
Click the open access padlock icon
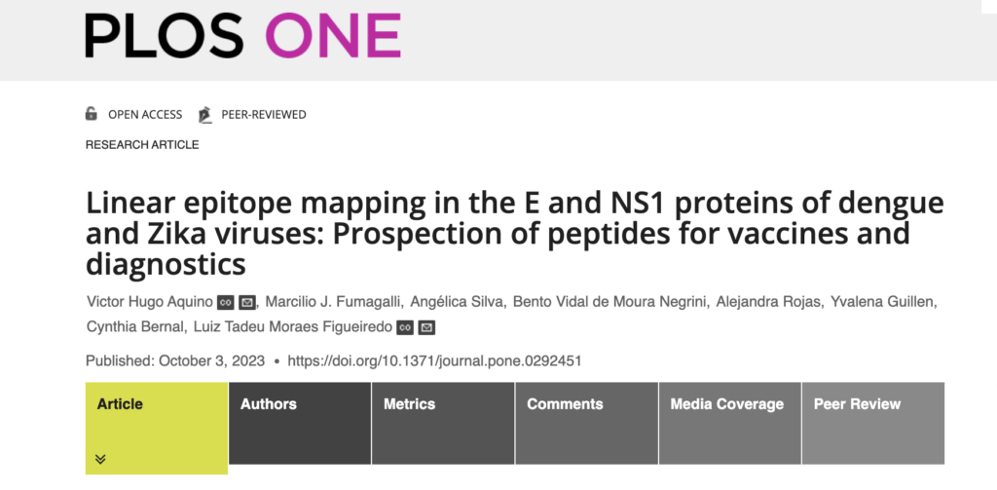point(91,114)
